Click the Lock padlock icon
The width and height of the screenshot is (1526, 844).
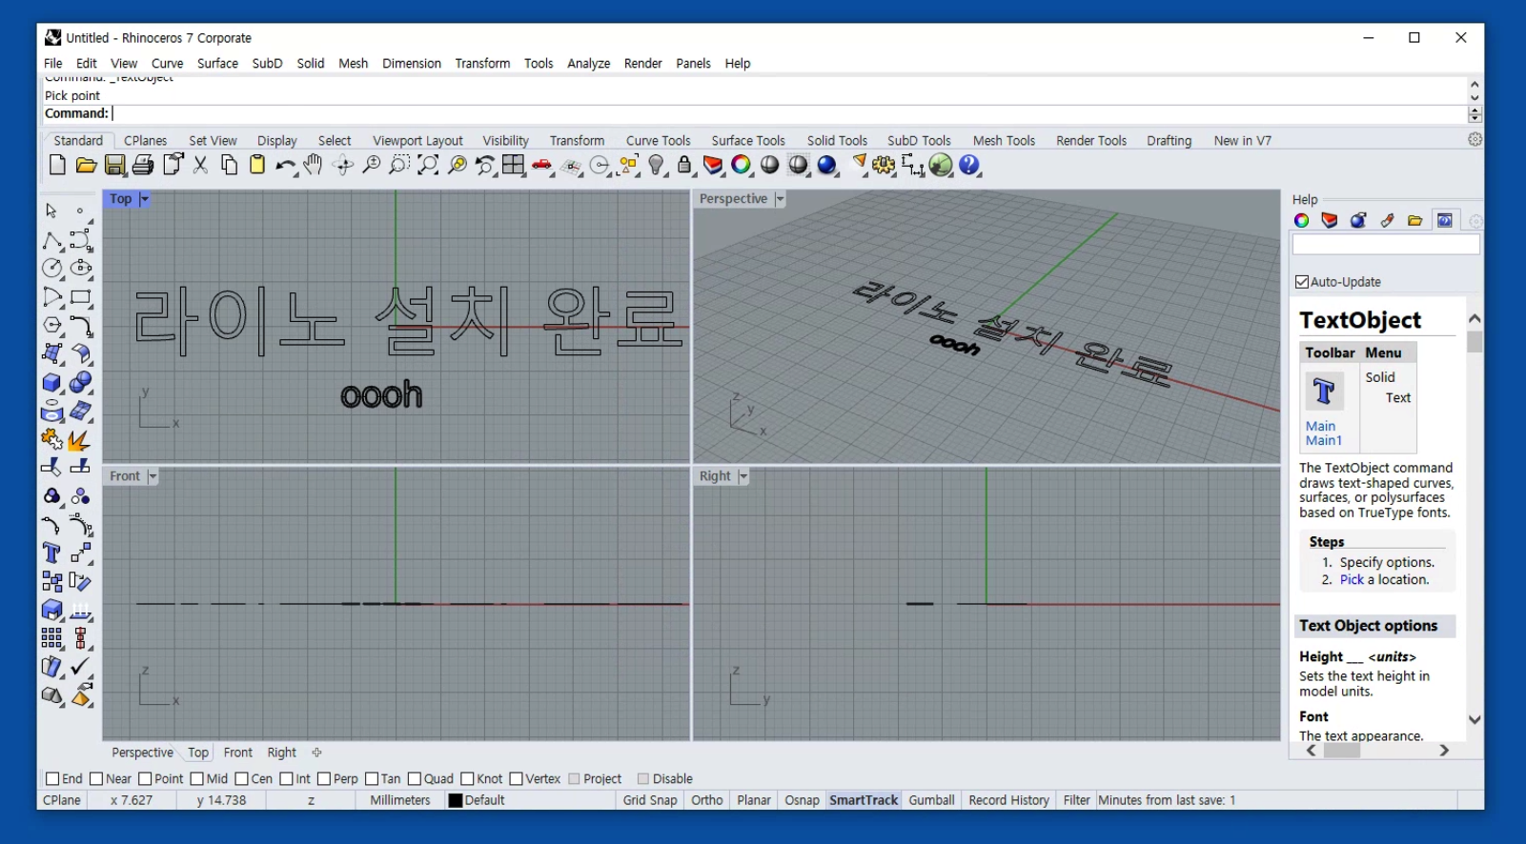point(684,165)
